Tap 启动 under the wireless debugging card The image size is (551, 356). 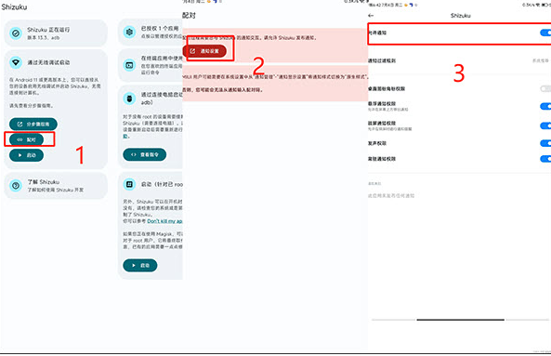pos(26,155)
